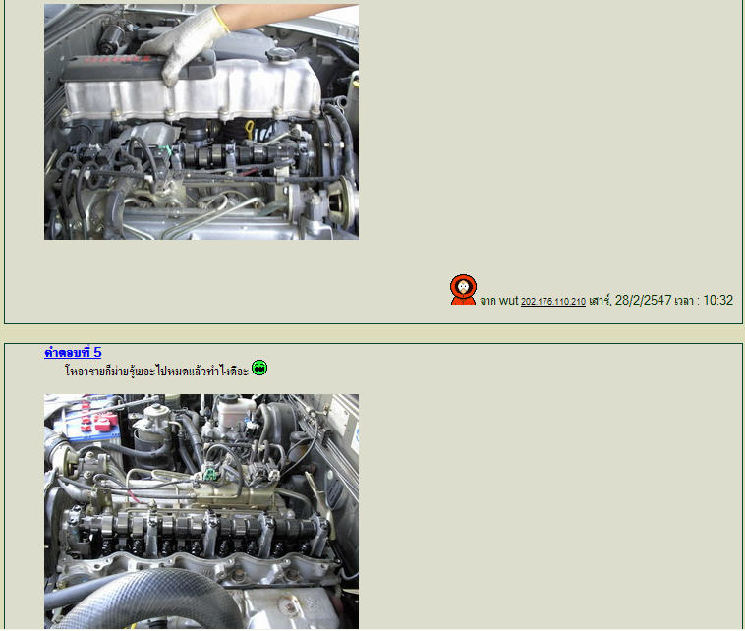Click the green smiley emoticon in reply 5
Screen dimensions: 745x631
pos(258,368)
